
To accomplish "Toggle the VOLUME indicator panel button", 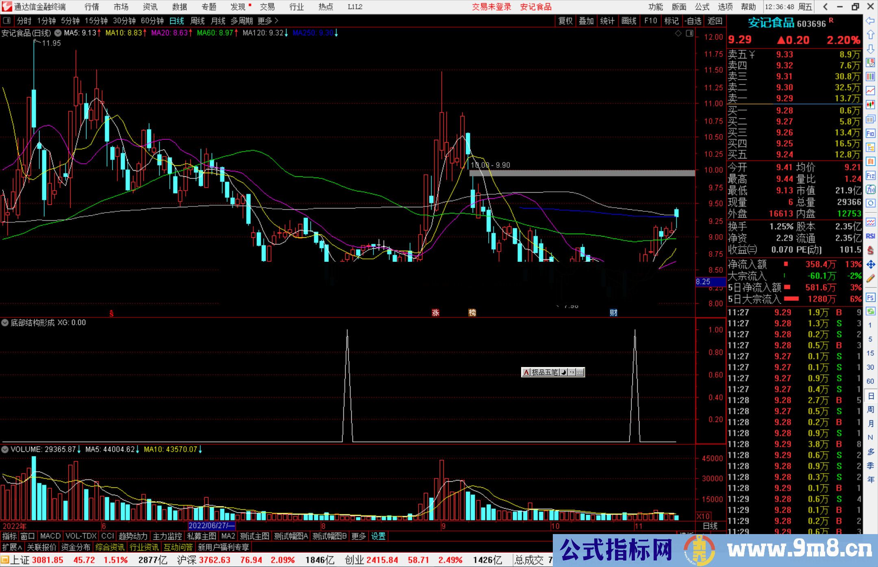I will [x=5, y=450].
